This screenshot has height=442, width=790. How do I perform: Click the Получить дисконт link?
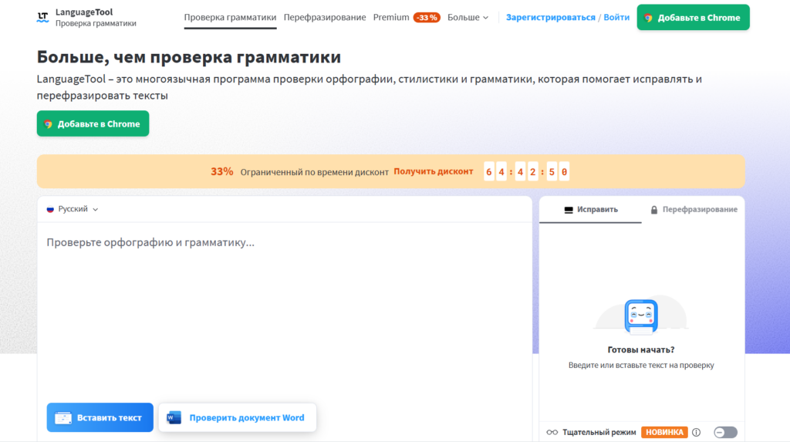tap(434, 171)
